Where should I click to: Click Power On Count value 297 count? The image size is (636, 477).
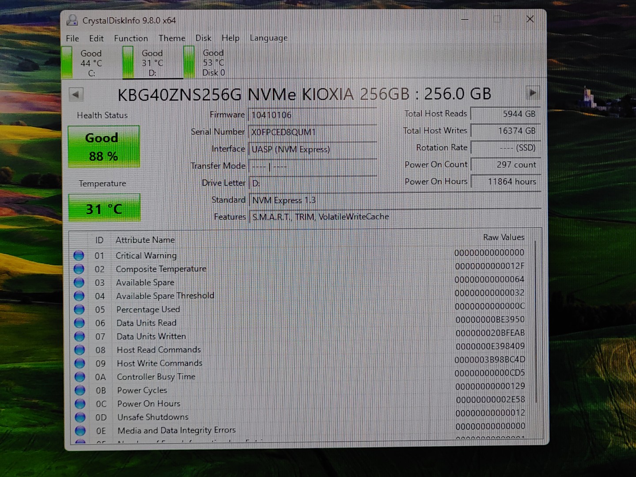506,165
